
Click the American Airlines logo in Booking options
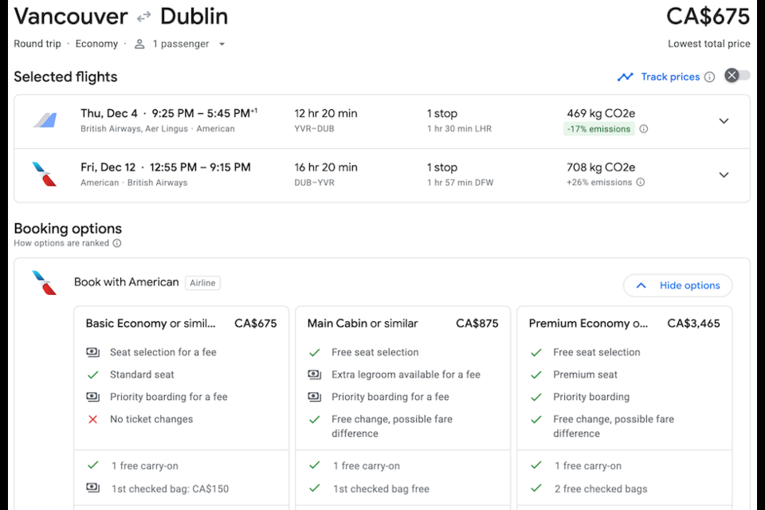45,283
